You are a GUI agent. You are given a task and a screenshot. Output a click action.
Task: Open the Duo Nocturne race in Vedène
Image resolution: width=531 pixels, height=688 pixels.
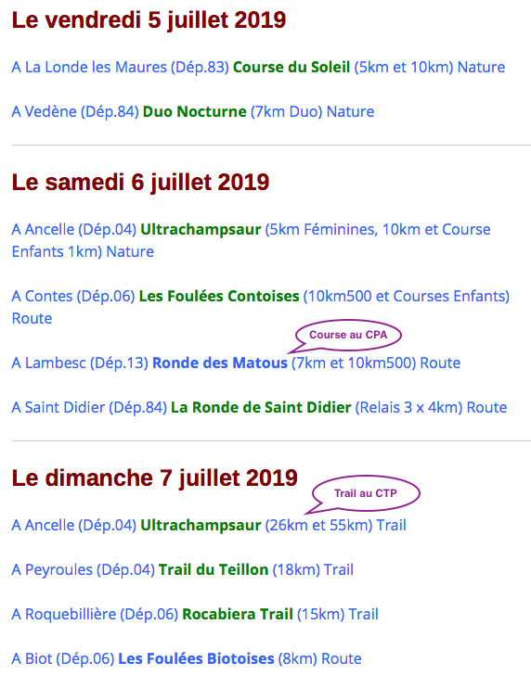click(x=193, y=111)
